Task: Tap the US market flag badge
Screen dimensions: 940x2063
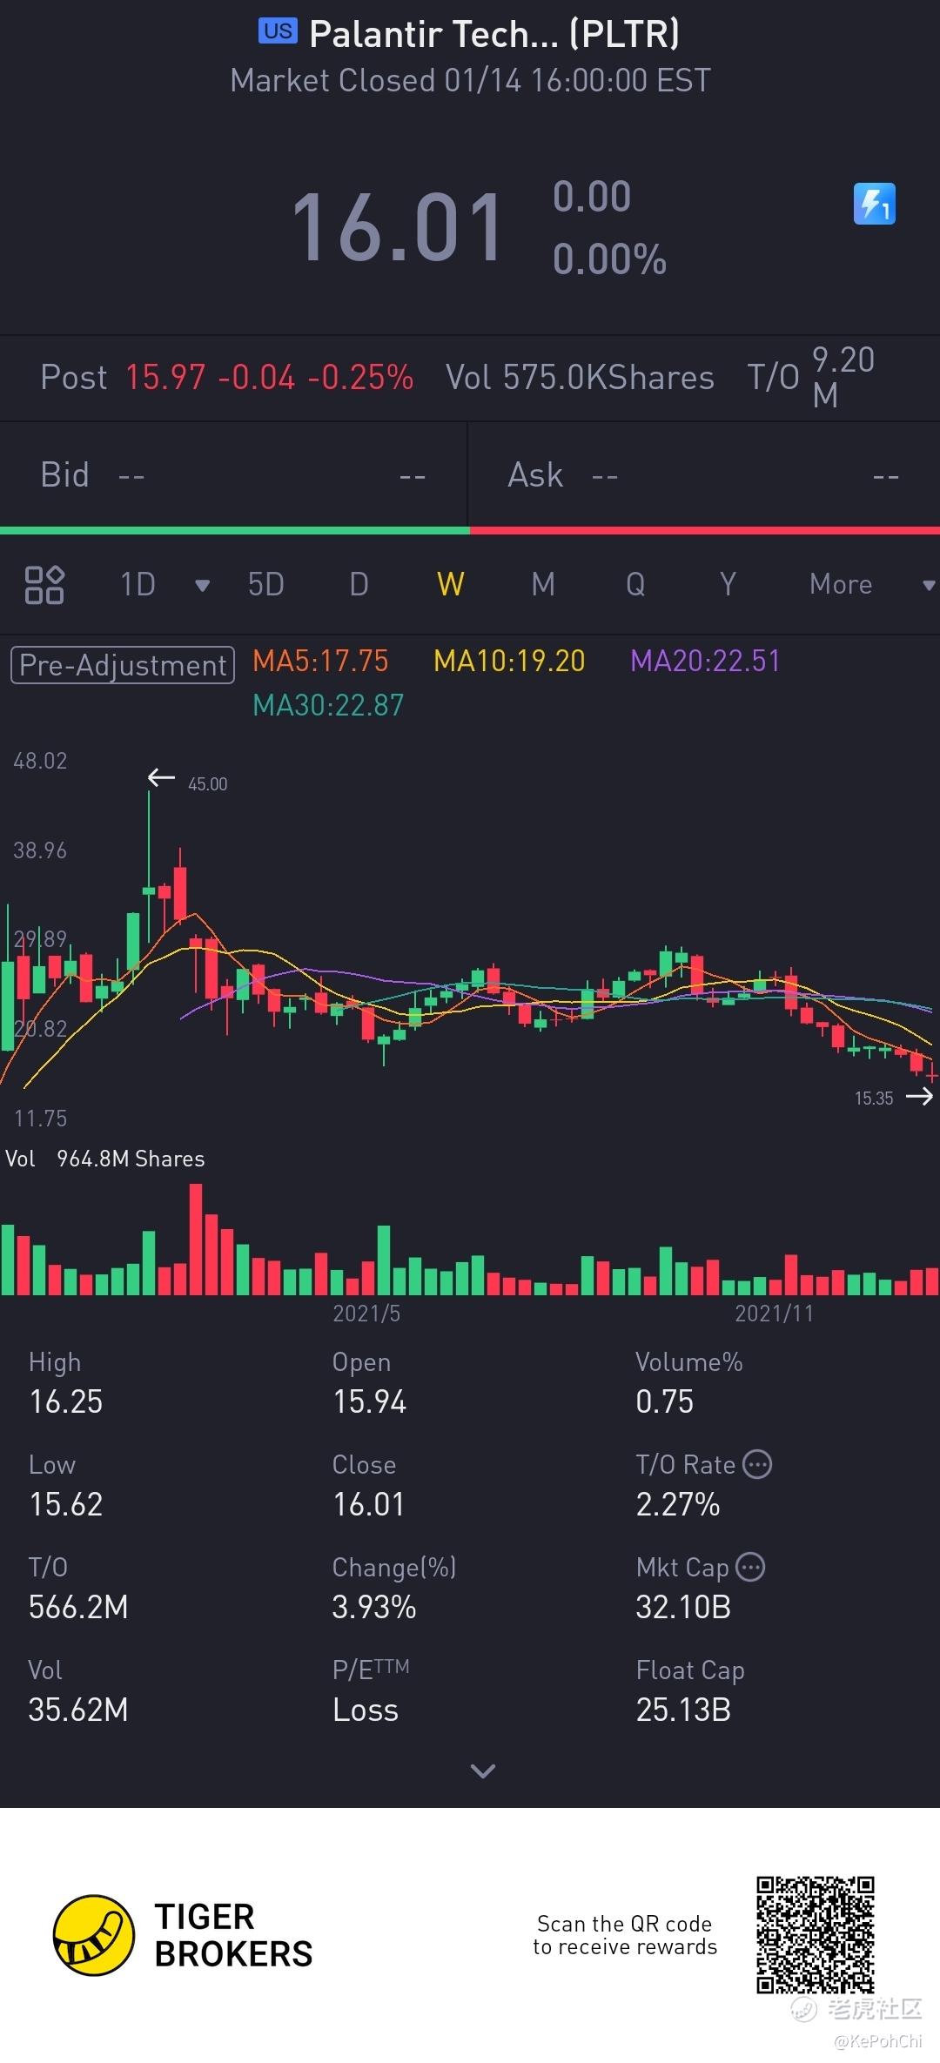Action: click(278, 31)
